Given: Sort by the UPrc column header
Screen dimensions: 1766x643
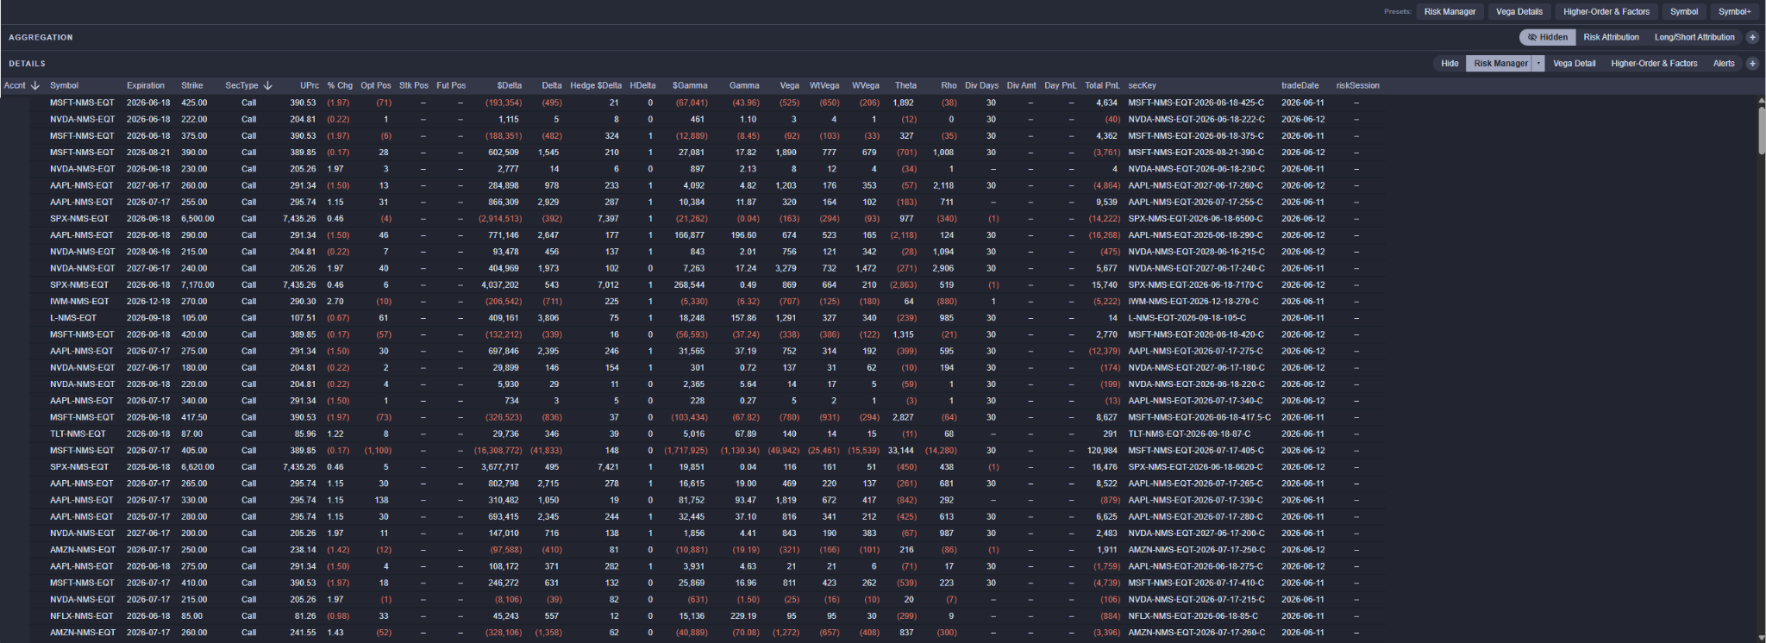Looking at the screenshot, I should 310,85.
